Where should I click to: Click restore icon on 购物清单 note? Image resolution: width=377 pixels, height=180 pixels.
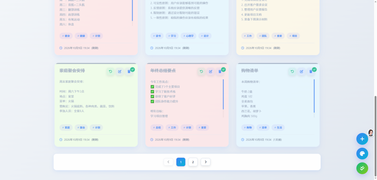pos(292,72)
